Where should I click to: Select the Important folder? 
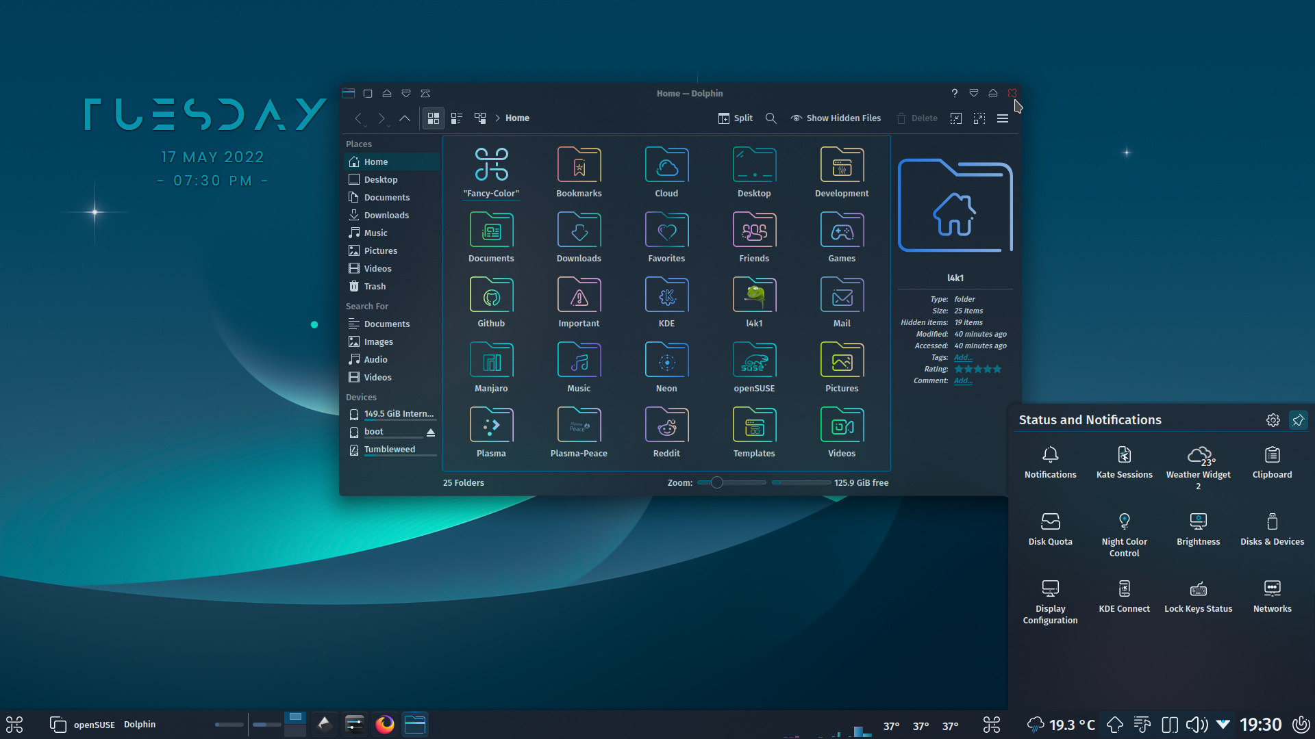[x=579, y=302]
